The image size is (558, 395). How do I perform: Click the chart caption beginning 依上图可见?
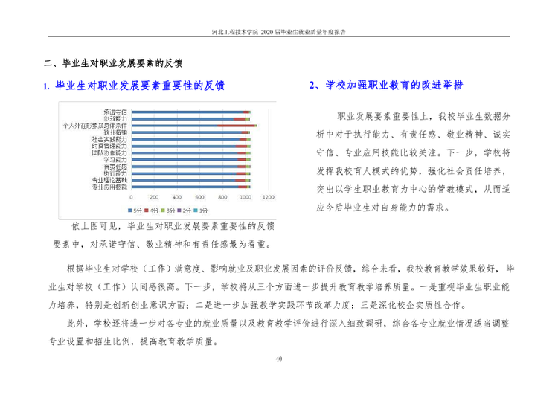pyautogui.click(x=164, y=235)
